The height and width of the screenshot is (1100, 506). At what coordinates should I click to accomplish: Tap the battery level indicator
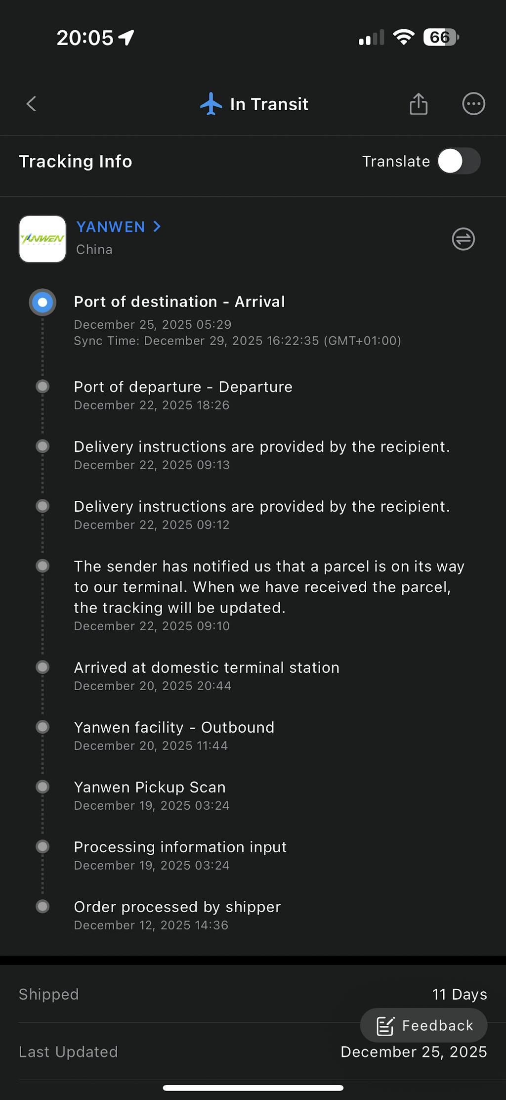pos(441,37)
